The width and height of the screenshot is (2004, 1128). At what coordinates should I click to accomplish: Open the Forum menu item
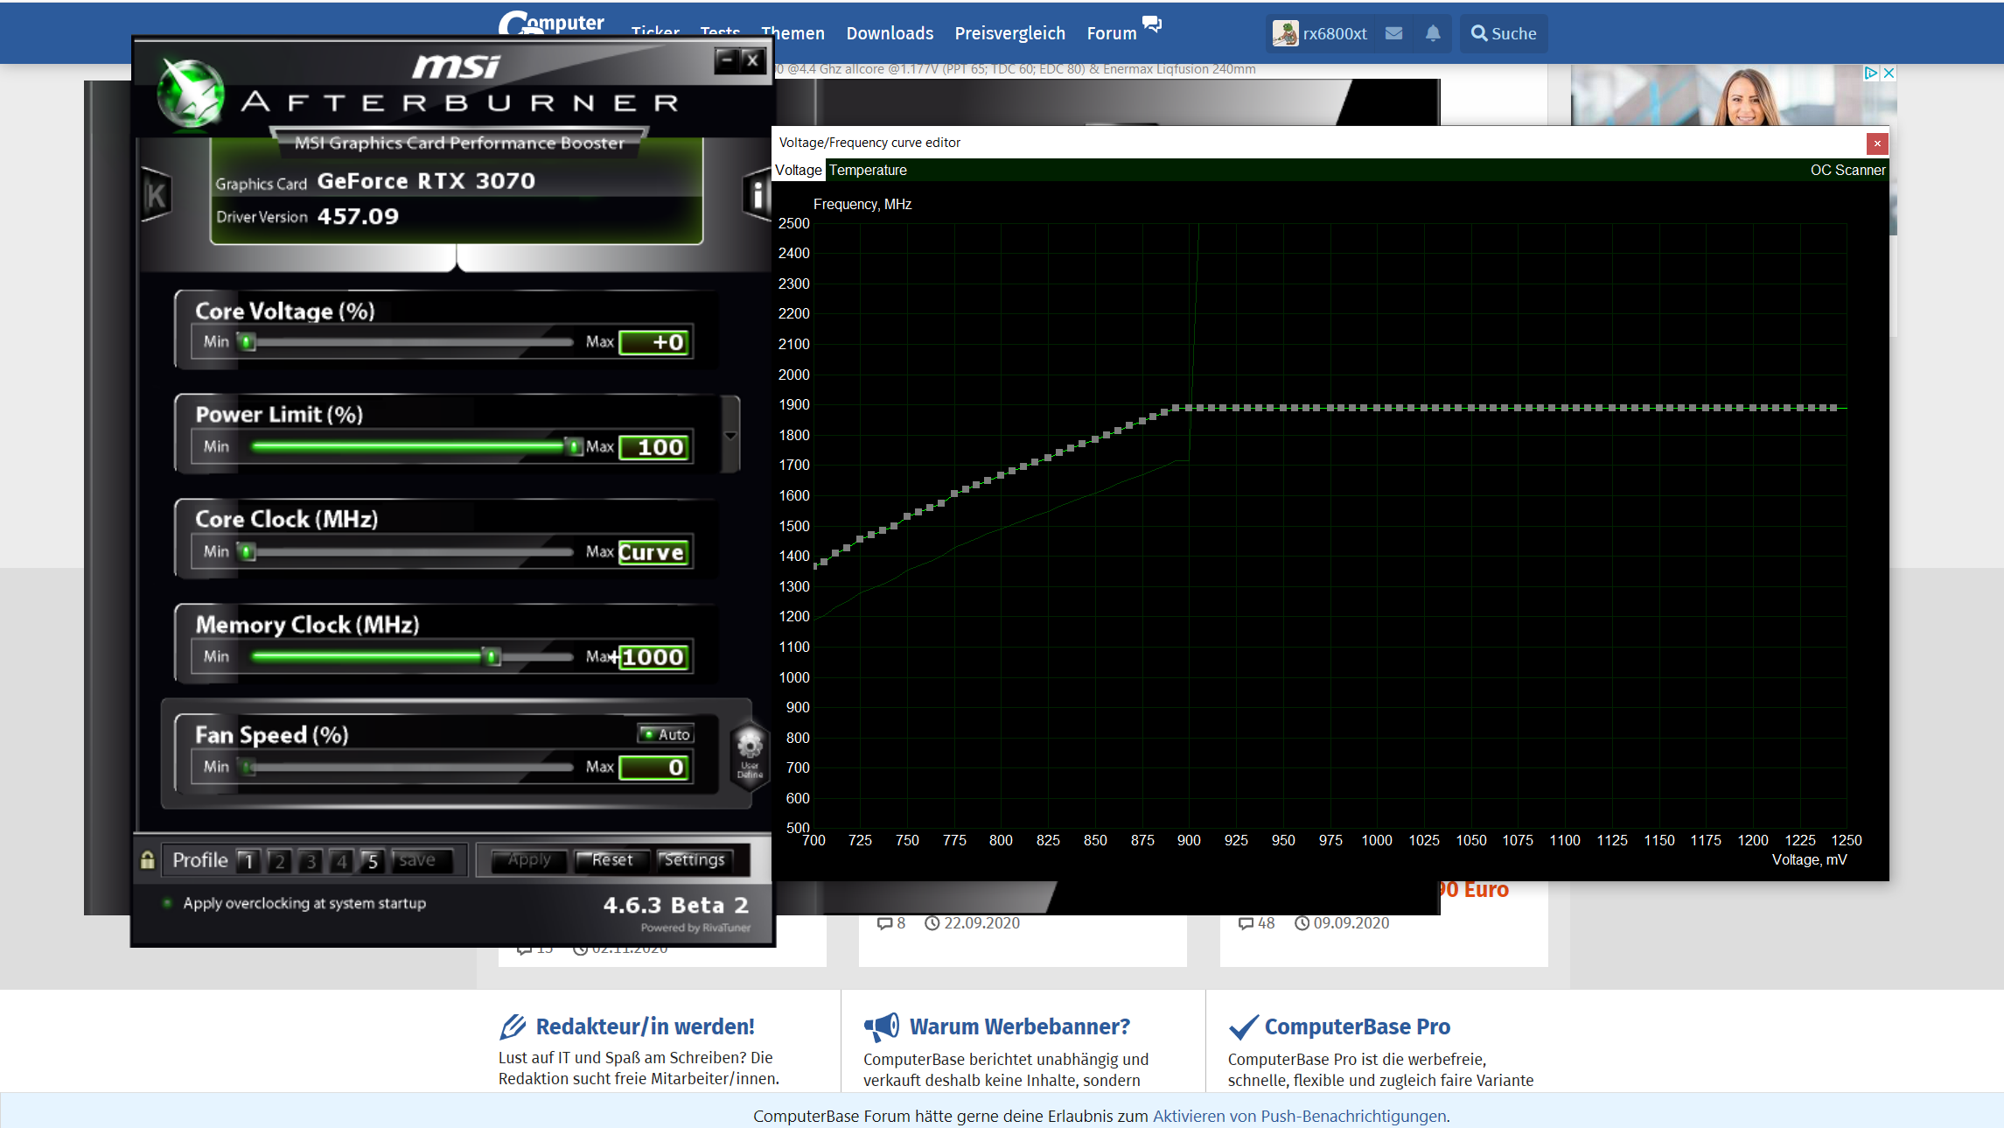pos(1112,33)
